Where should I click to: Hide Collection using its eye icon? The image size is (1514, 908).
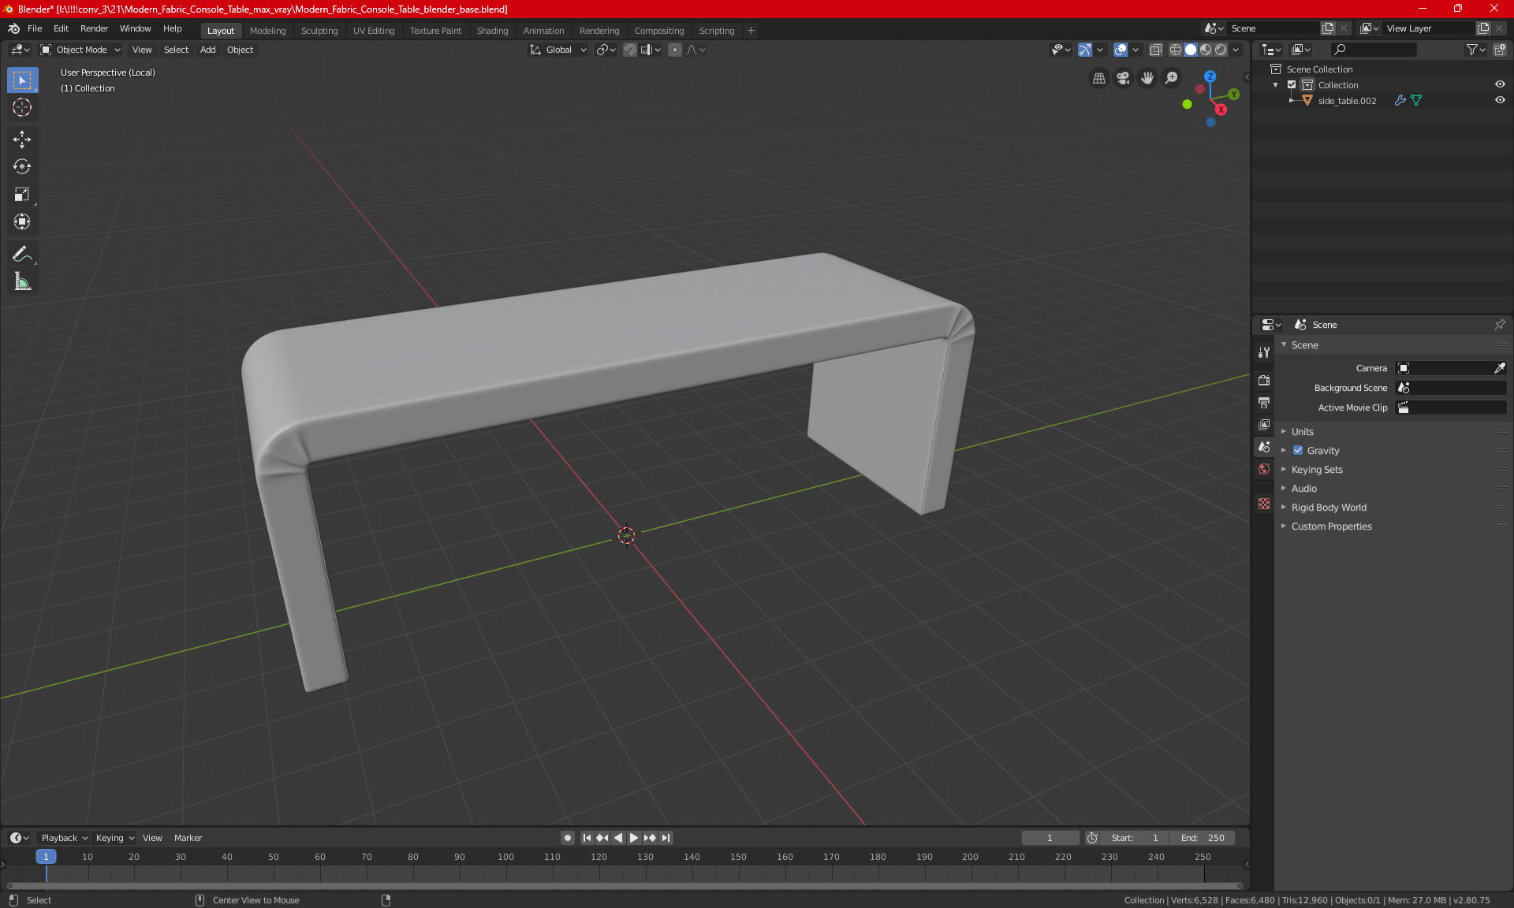point(1500,85)
